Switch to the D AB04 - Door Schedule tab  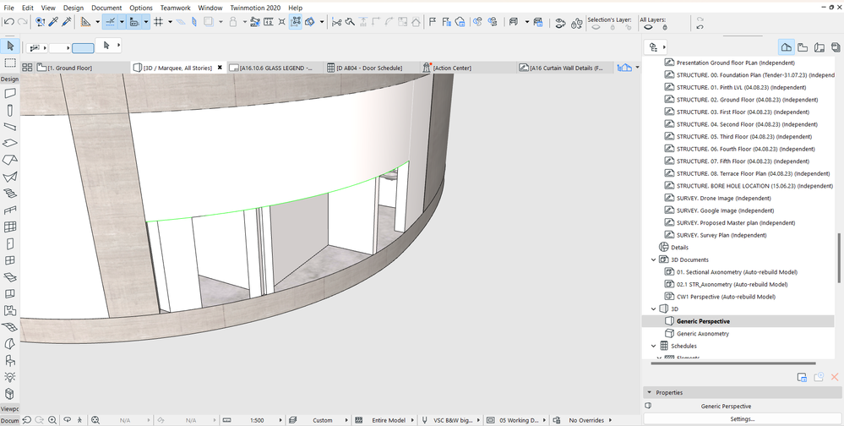369,68
